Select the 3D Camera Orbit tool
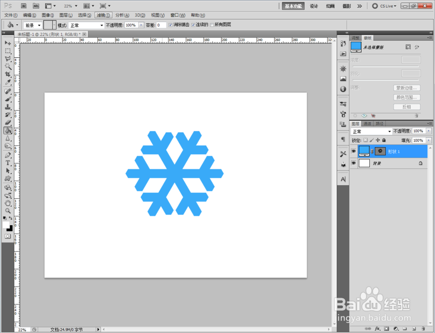Image resolution: width=435 pixels, height=333 pixels. (x=8, y=195)
